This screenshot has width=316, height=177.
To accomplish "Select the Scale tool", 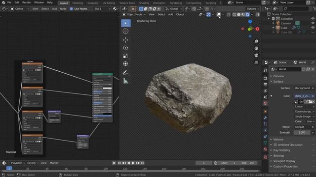I will 125,56.
